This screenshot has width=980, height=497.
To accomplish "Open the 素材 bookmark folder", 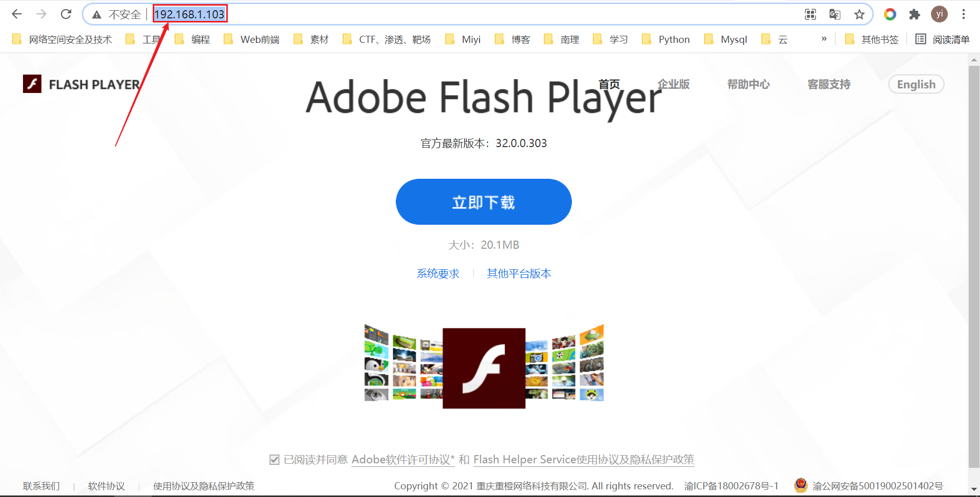I will (311, 39).
